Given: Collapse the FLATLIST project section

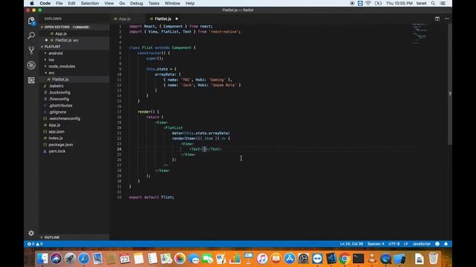Looking at the screenshot, I should (x=52, y=47).
